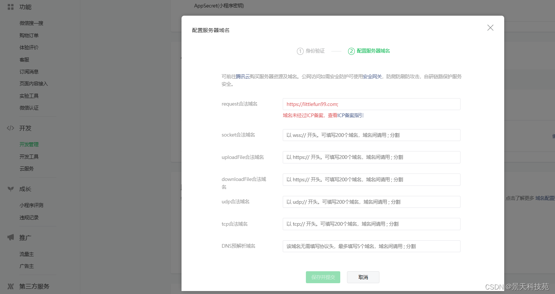The image size is (555, 294).
Task: Click the request合法域名 label
Action: tap(239, 104)
